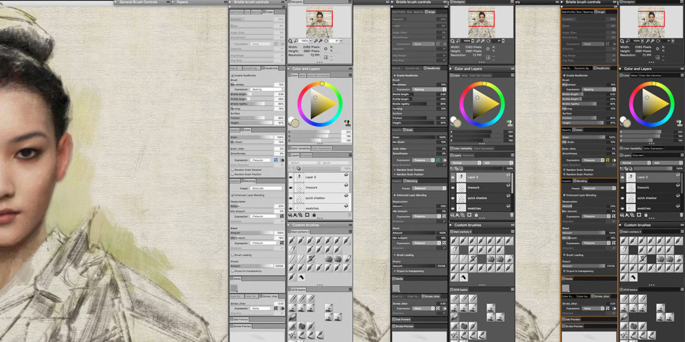Click the delete layer trash icon, medium theme
This screenshot has height=342, width=685.
click(x=511, y=215)
